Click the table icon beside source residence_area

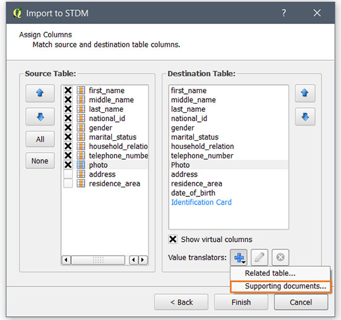point(81,184)
